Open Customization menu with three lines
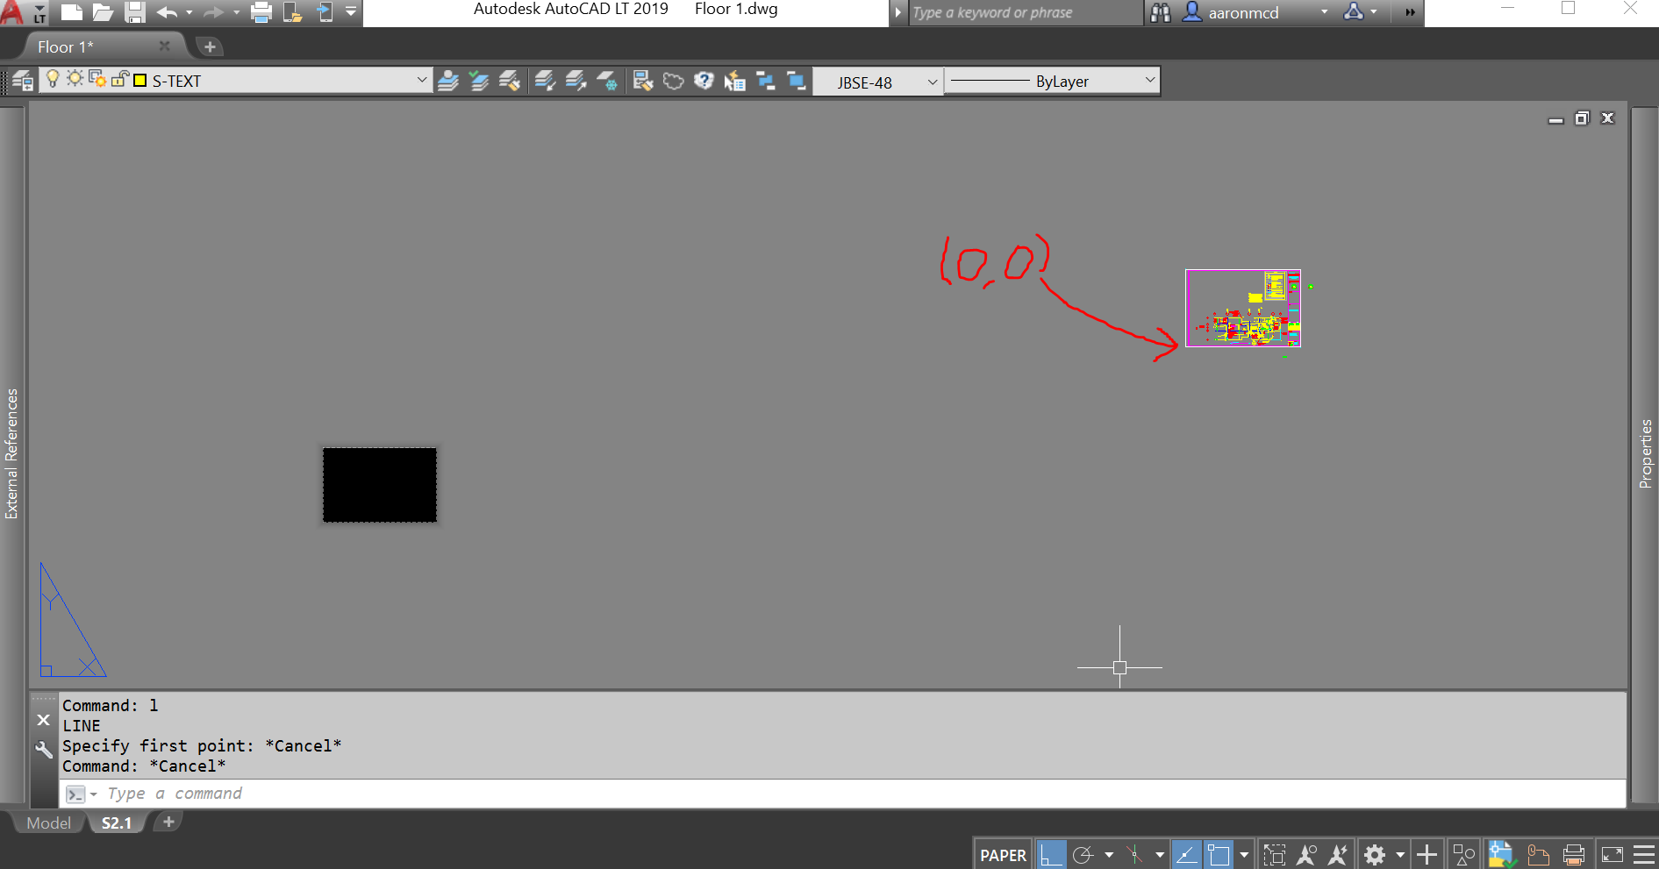Viewport: 1659px width, 869px height. 1643,854
